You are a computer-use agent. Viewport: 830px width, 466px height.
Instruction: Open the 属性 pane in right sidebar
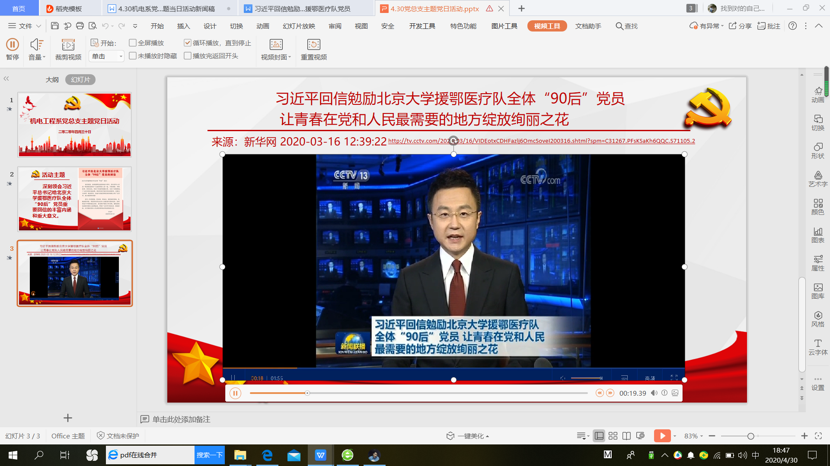[817, 263]
